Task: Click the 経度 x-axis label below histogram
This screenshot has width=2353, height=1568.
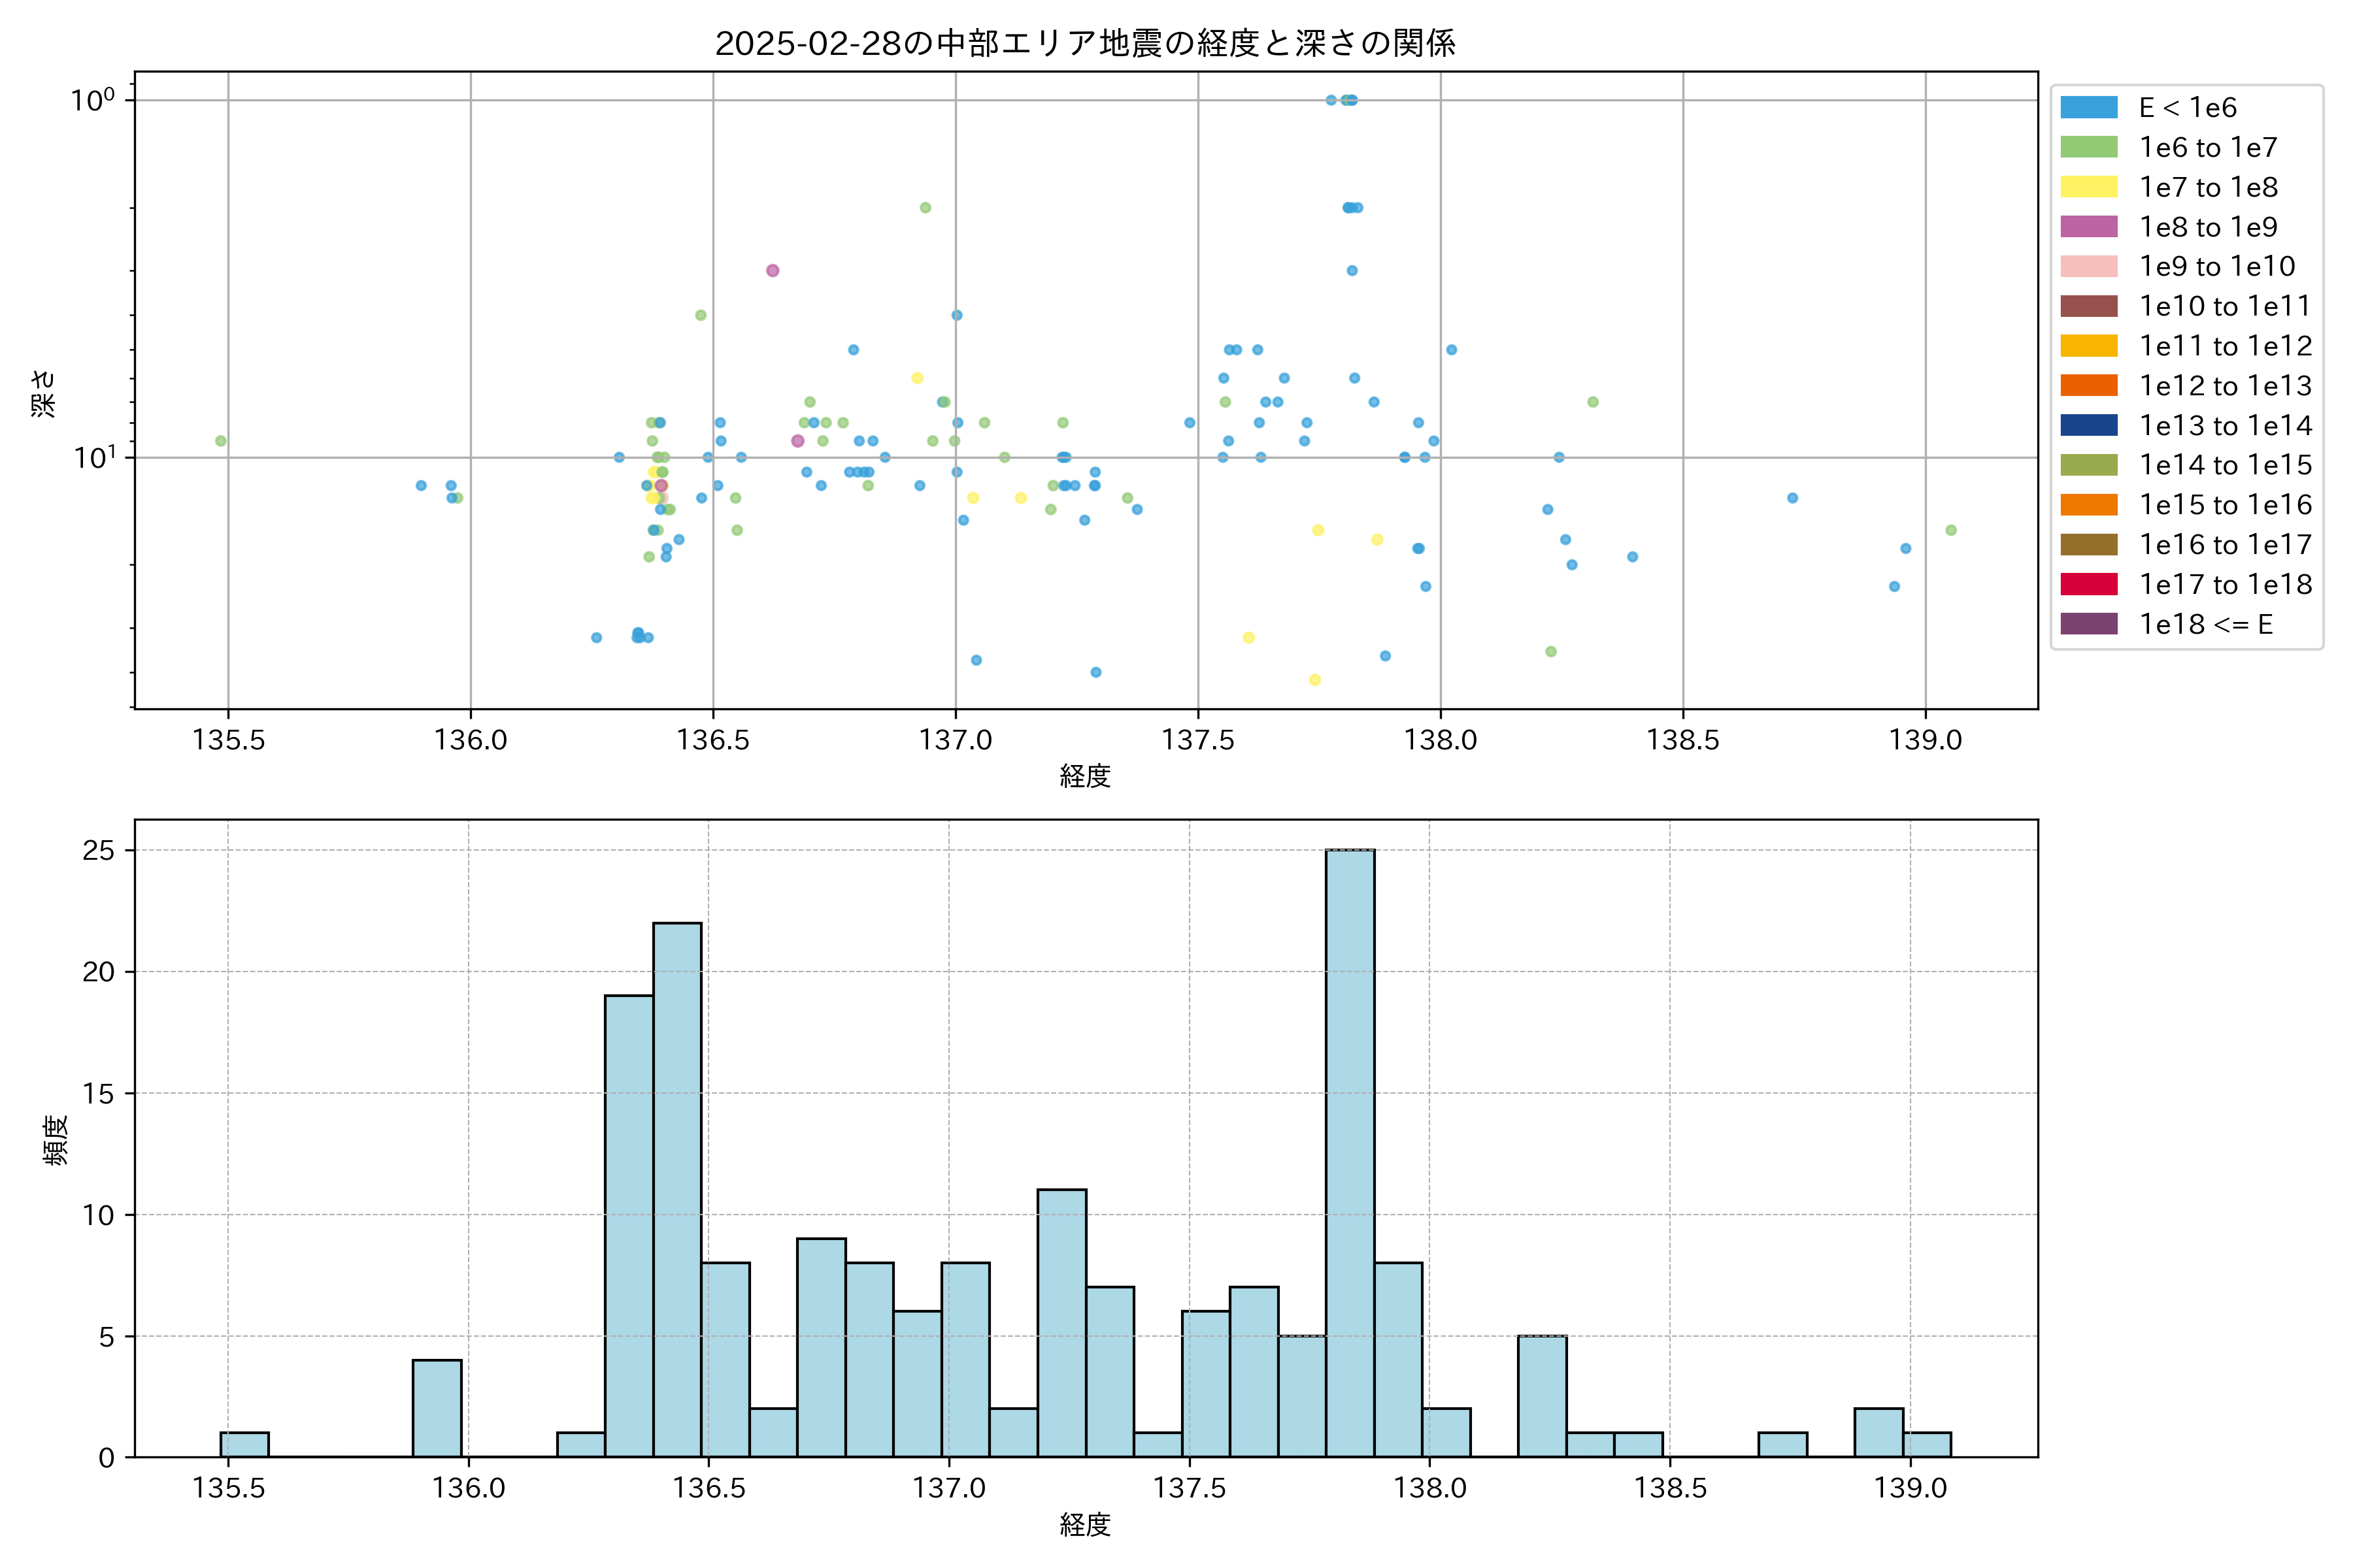Action: [1084, 1524]
